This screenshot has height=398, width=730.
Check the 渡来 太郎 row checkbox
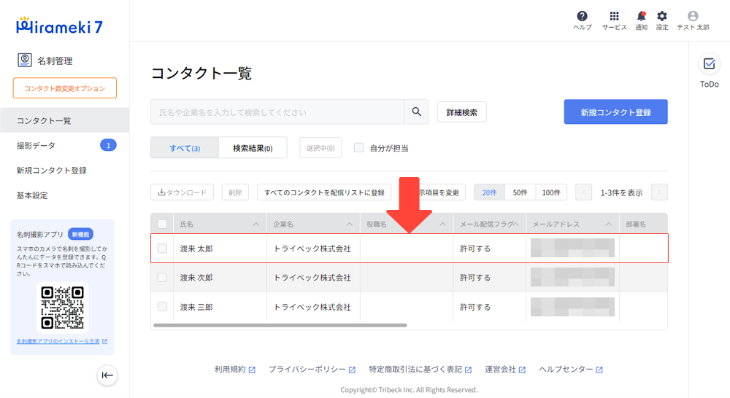162,249
